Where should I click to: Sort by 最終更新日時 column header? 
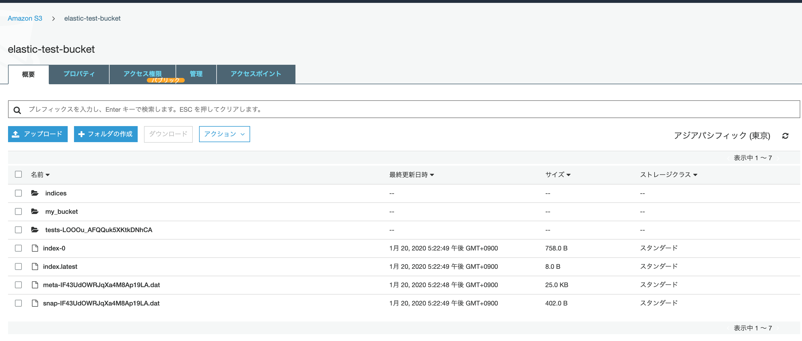pyautogui.click(x=412, y=175)
